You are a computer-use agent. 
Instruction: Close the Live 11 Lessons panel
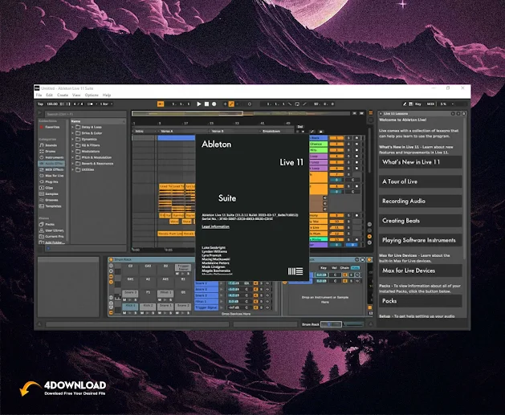pyautogui.click(x=381, y=114)
